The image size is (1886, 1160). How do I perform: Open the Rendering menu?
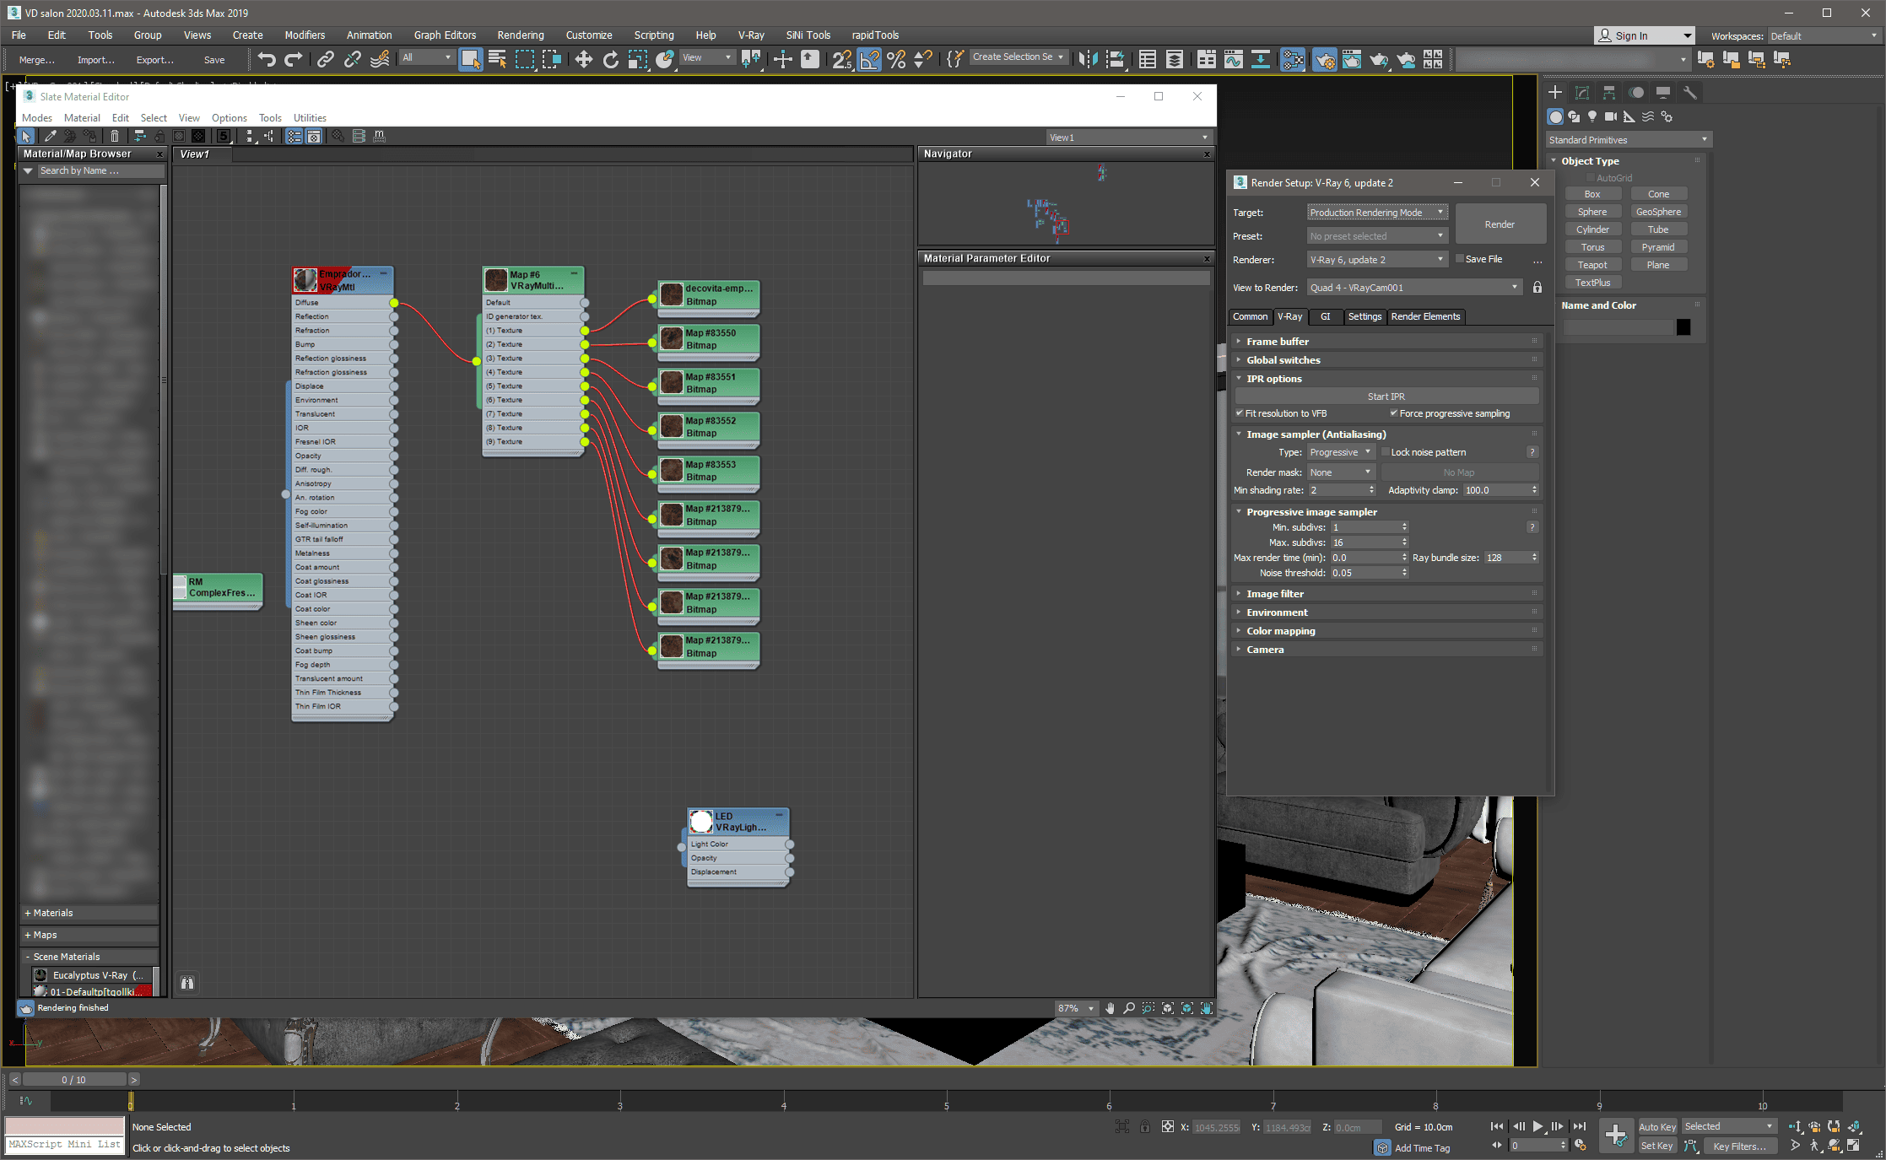520,35
